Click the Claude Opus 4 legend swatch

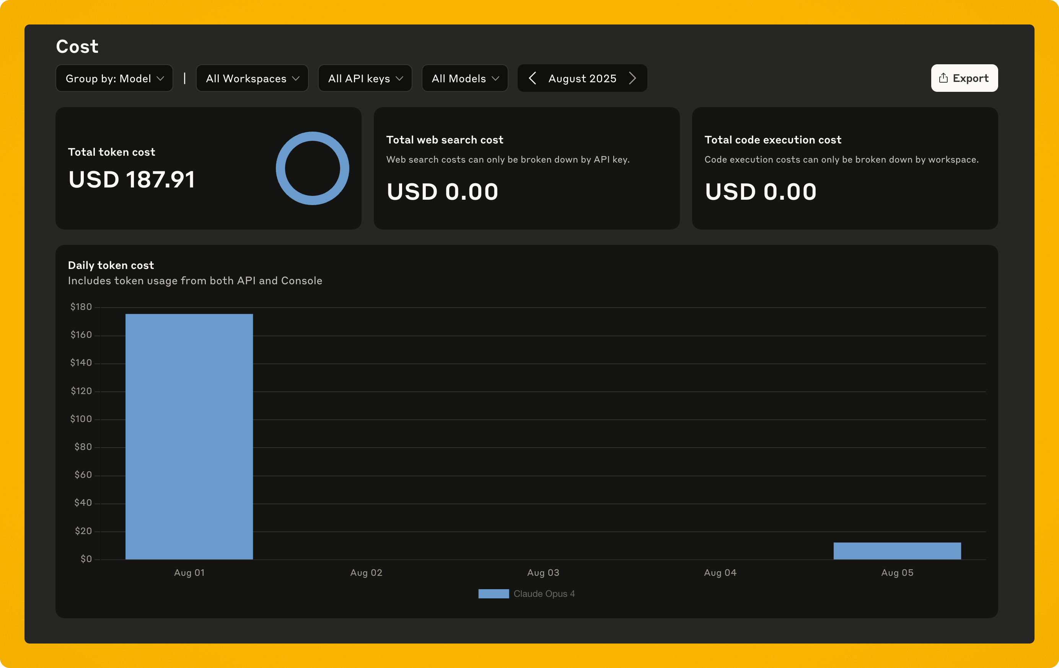(494, 593)
